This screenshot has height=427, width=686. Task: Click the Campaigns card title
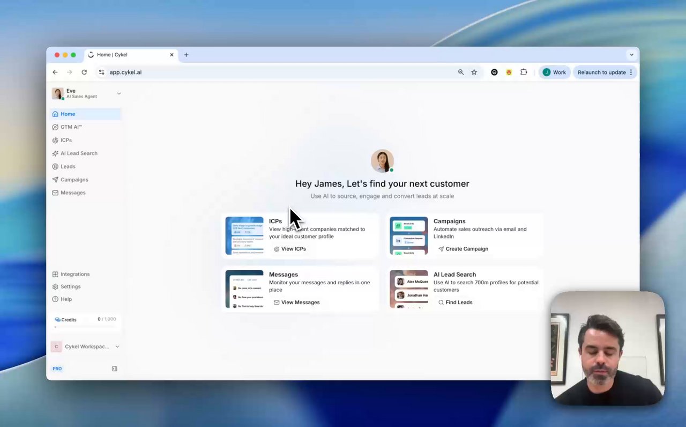[449, 221]
